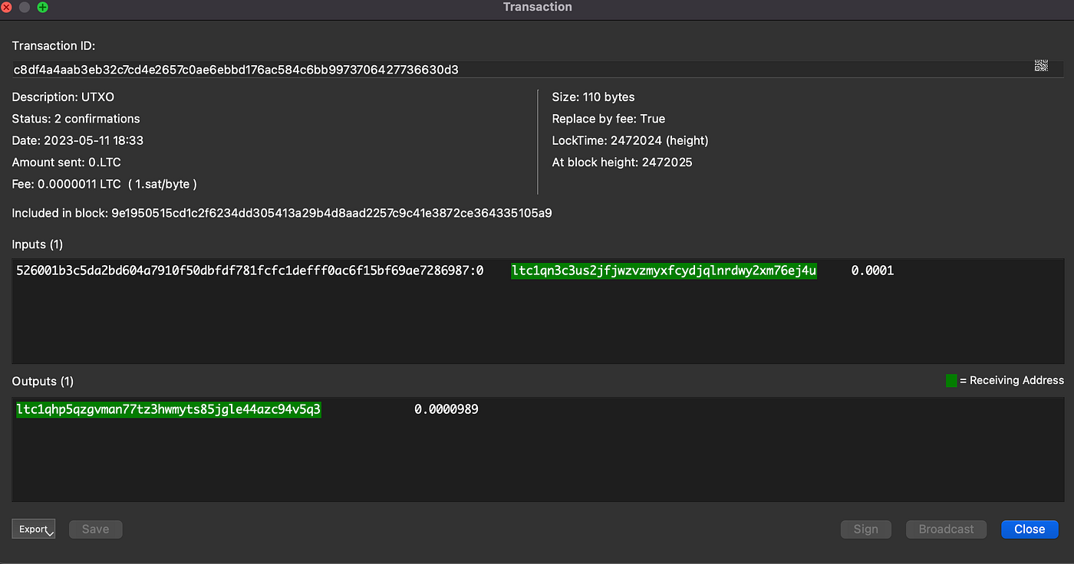The width and height of the screenshot is (1074, 564).
Task: Click the 'Size: 110 bytes' text
Action: (594, 97)
